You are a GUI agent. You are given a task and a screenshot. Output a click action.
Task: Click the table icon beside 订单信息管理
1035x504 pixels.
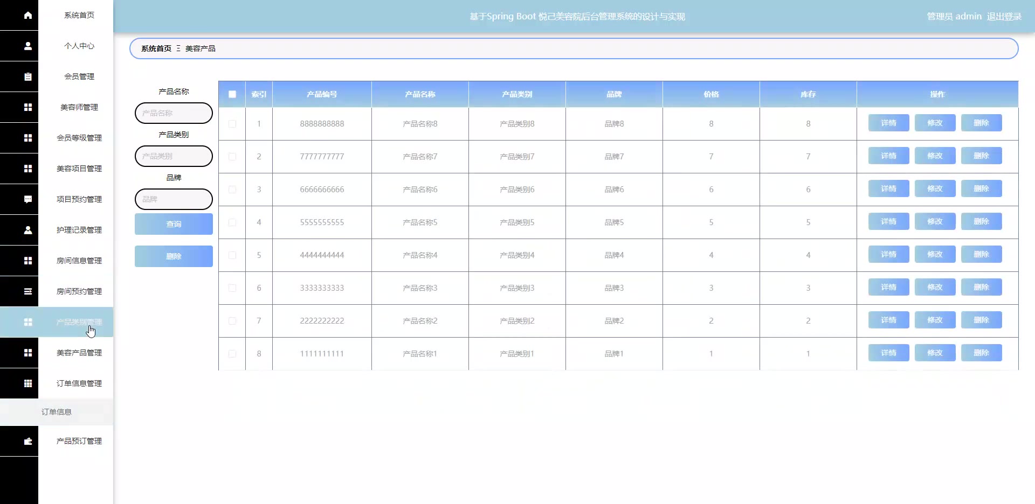click(28, 383)
